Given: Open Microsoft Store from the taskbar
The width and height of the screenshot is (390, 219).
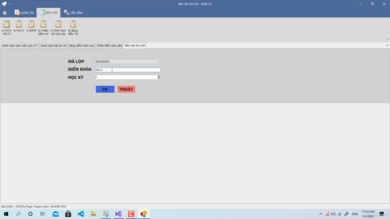Looking at the screenshot, I should (x=68, y=214).
